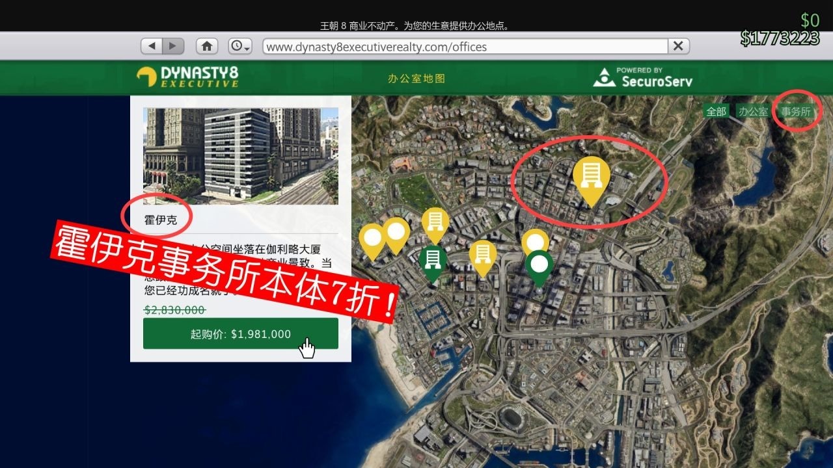The width and height of the screenshot is (833, 468).
Task: Click the browser forward arrow
Action: (x=173, y=46)
